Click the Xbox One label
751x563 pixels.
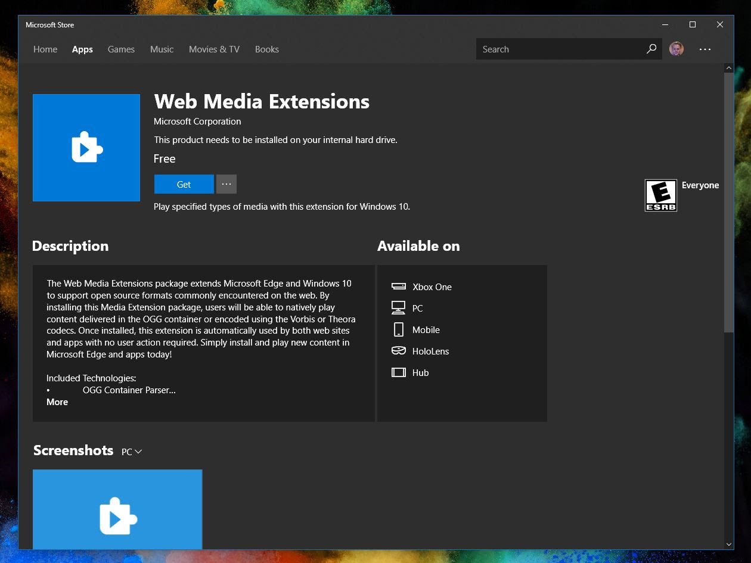pos(432,287)
